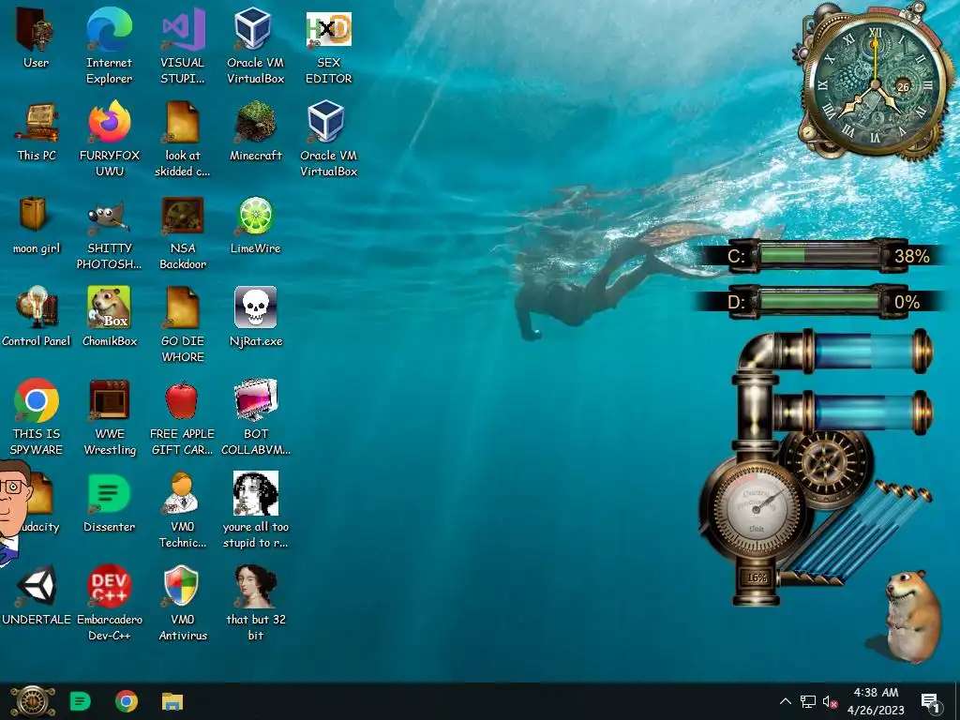Launch the Internet Explorer Edge shortcut

(x=109, y=46)
